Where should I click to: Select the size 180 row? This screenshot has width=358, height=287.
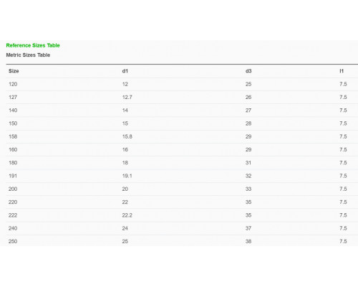click(x=182, y=163)
